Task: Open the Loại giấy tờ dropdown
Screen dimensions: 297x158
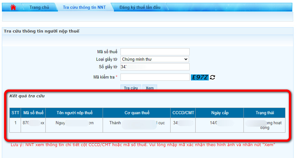Action: pos(155,59)
